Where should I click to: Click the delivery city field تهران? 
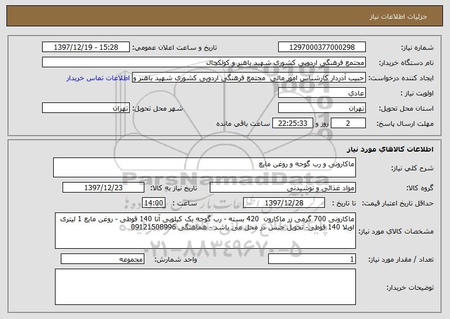coord(86,108)
